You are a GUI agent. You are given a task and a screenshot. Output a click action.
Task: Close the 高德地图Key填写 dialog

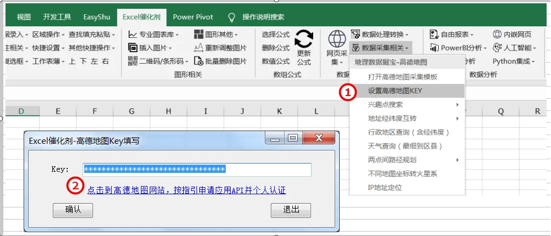click(x=319, y=138)
